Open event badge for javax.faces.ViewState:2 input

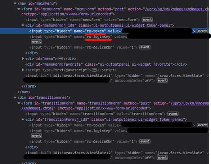162,158
